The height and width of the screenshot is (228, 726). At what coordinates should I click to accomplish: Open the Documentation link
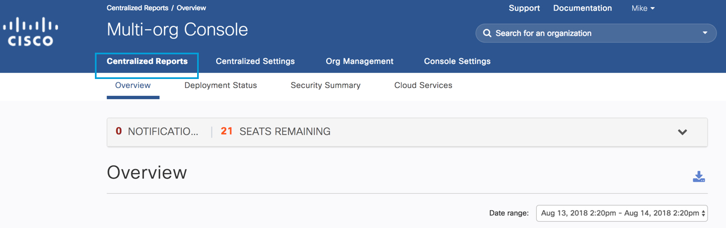(582, 8)
